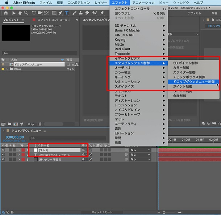221x215 pixels.
Task: Select the Camera tool
Action: tap(40, 13)
